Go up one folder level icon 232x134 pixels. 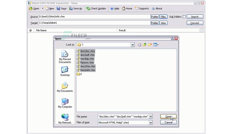145,45
